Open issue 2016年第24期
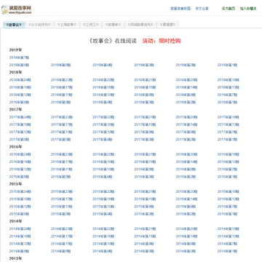 tap(20, 154)
